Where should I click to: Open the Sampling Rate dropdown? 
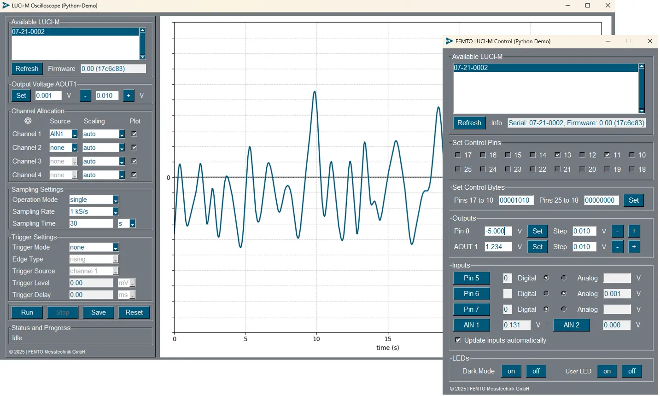116,211
